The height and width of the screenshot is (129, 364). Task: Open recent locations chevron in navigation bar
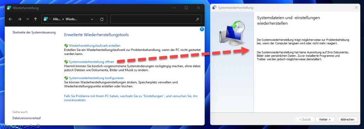(x=28, y=19)
